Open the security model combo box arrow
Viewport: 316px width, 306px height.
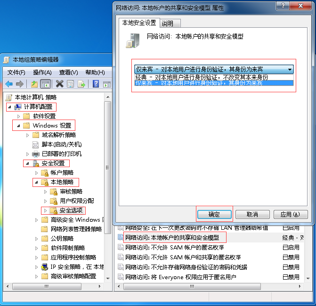point(290,69)
